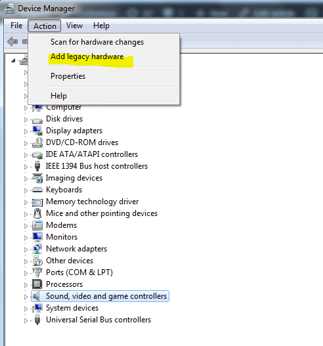Click the Device Manager title bar icon
Screen dimensions: 323x346
tap(9, 9)
